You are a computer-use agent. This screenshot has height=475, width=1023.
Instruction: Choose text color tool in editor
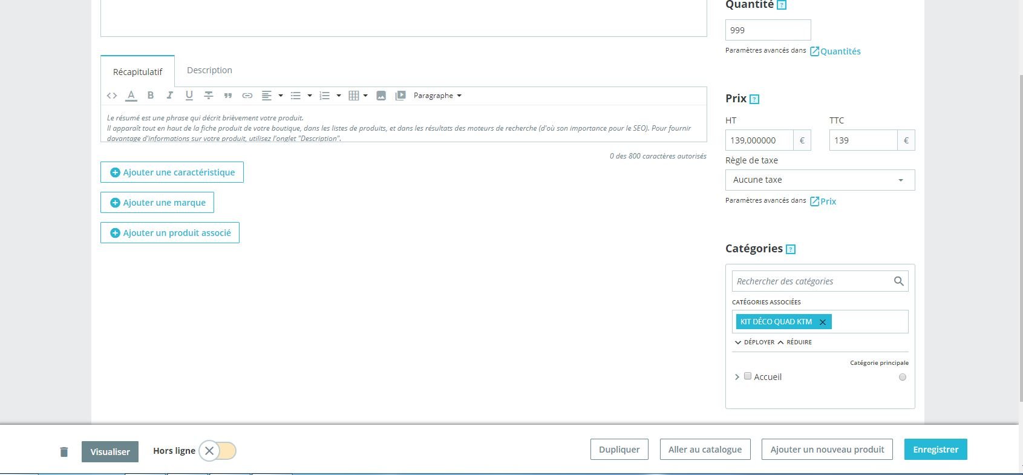click(x=131, y=96)
